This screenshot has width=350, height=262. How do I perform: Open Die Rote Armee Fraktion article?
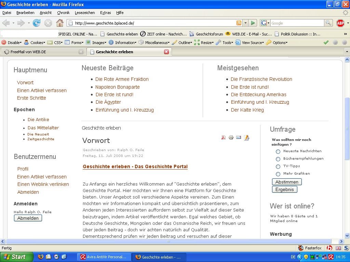point(122,79)
